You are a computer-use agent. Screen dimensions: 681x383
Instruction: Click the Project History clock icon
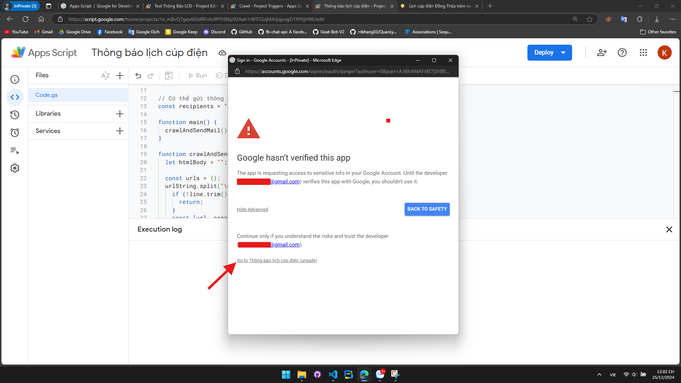[x=15, y=115]
